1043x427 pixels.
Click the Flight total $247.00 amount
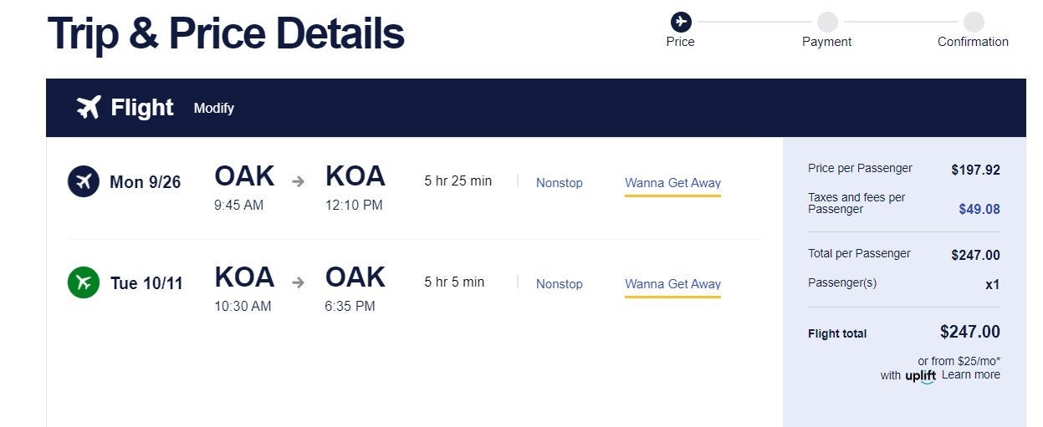pos(970,332)
